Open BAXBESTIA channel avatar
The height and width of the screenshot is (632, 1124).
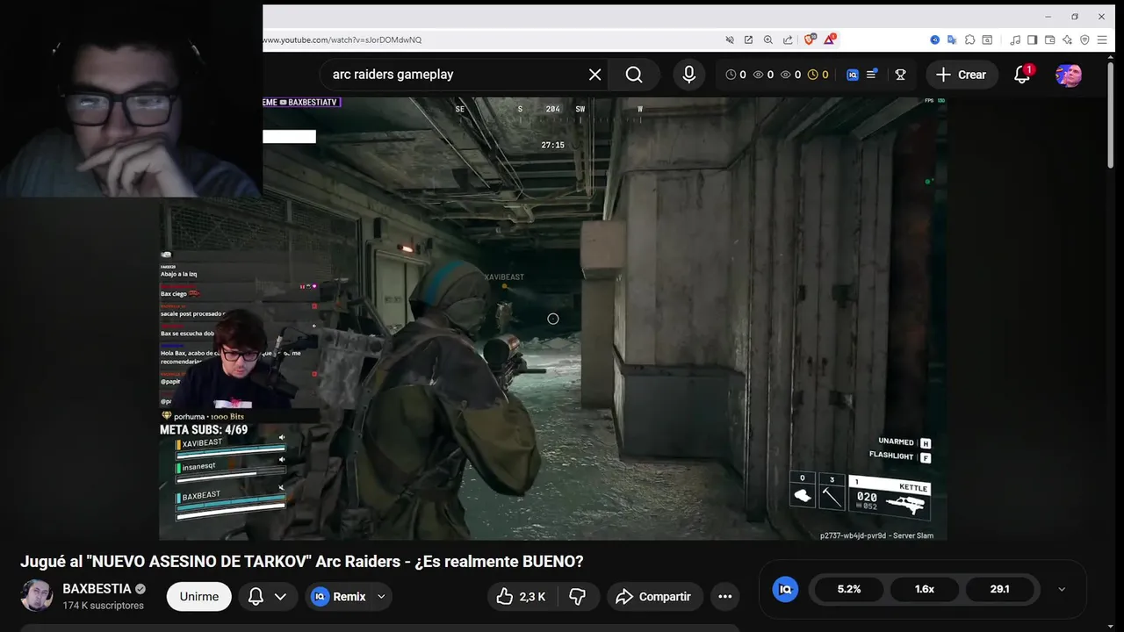pos(36,596)
